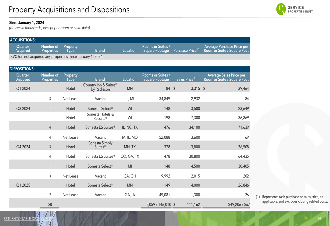Screen dimensions: 330x226
Task: Click the "64,435" average price value
Action: (x=244, y=156)
